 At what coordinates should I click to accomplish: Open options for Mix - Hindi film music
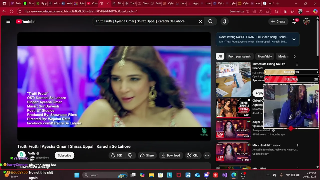[x=298, y=146]
